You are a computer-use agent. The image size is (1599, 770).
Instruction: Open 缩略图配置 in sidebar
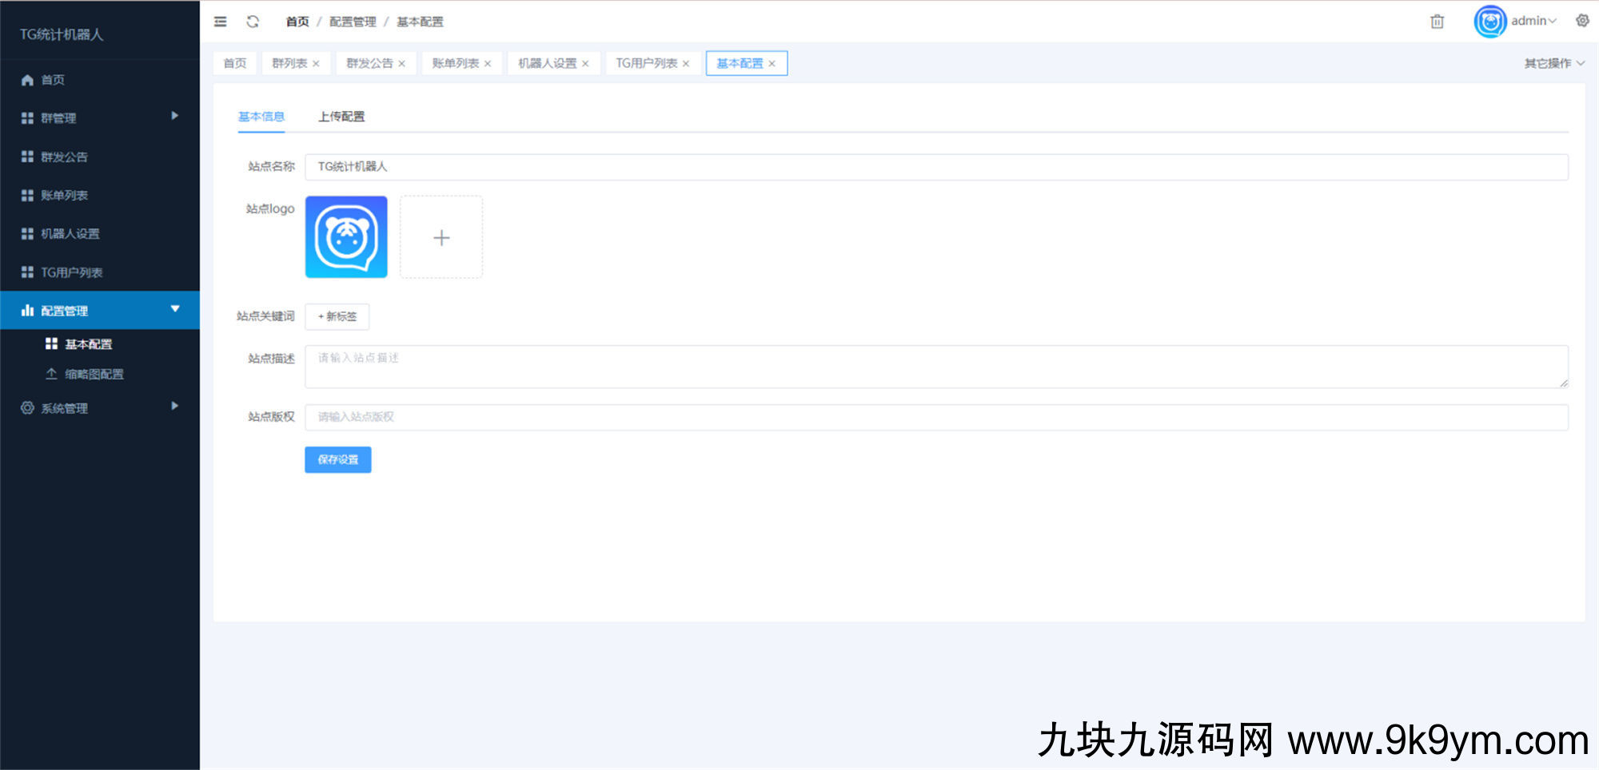94,374
